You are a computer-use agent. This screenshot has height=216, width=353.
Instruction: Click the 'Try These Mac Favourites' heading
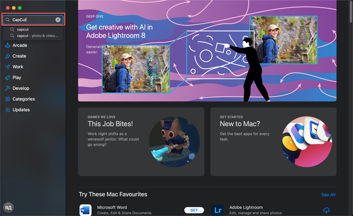(113, 194)
